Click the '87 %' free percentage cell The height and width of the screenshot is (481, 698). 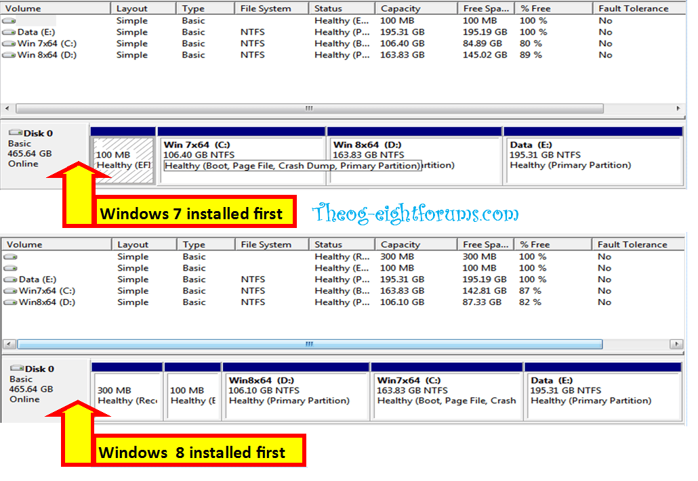[x=530, y=291]
